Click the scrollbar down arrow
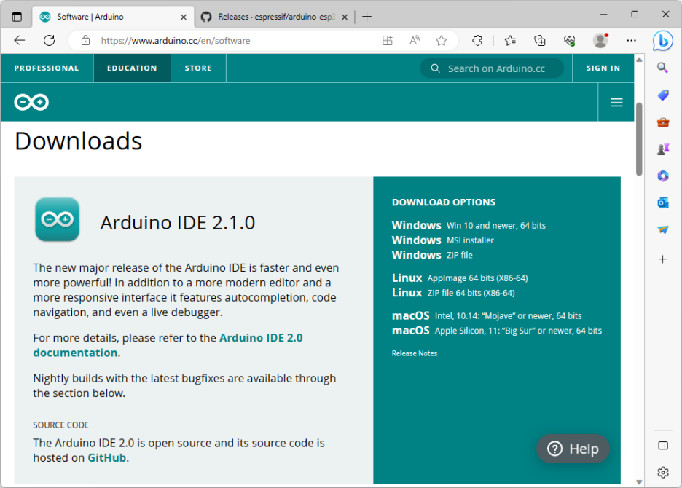 (x=639, y=482)
